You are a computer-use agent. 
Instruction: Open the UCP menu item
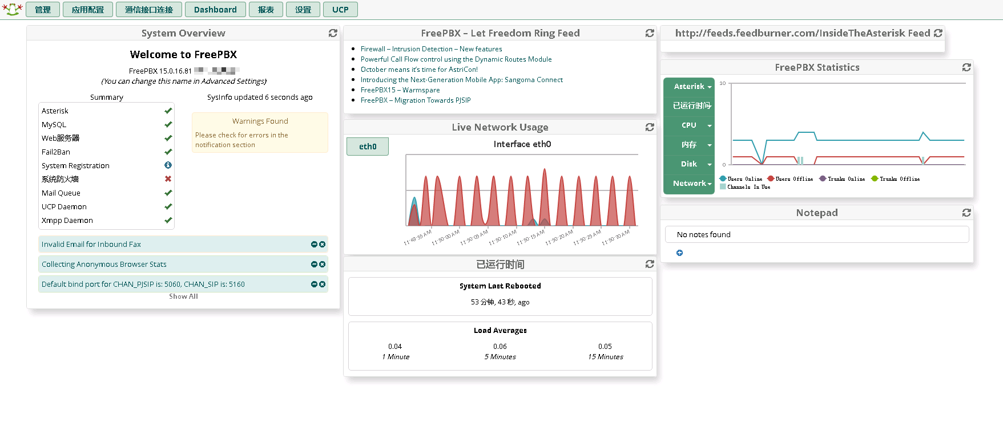pyautogui.click(x=340, y=10)
